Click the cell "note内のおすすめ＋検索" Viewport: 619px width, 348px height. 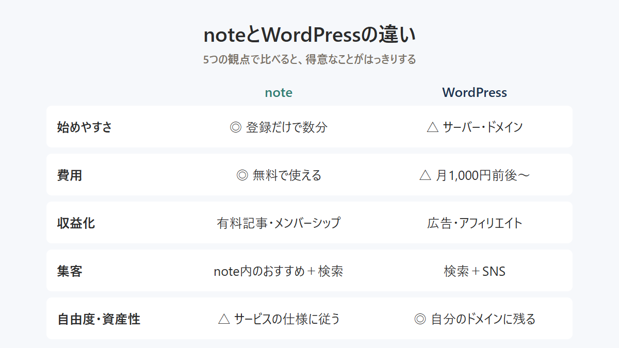pyautogui.click(x=279, y=271)
